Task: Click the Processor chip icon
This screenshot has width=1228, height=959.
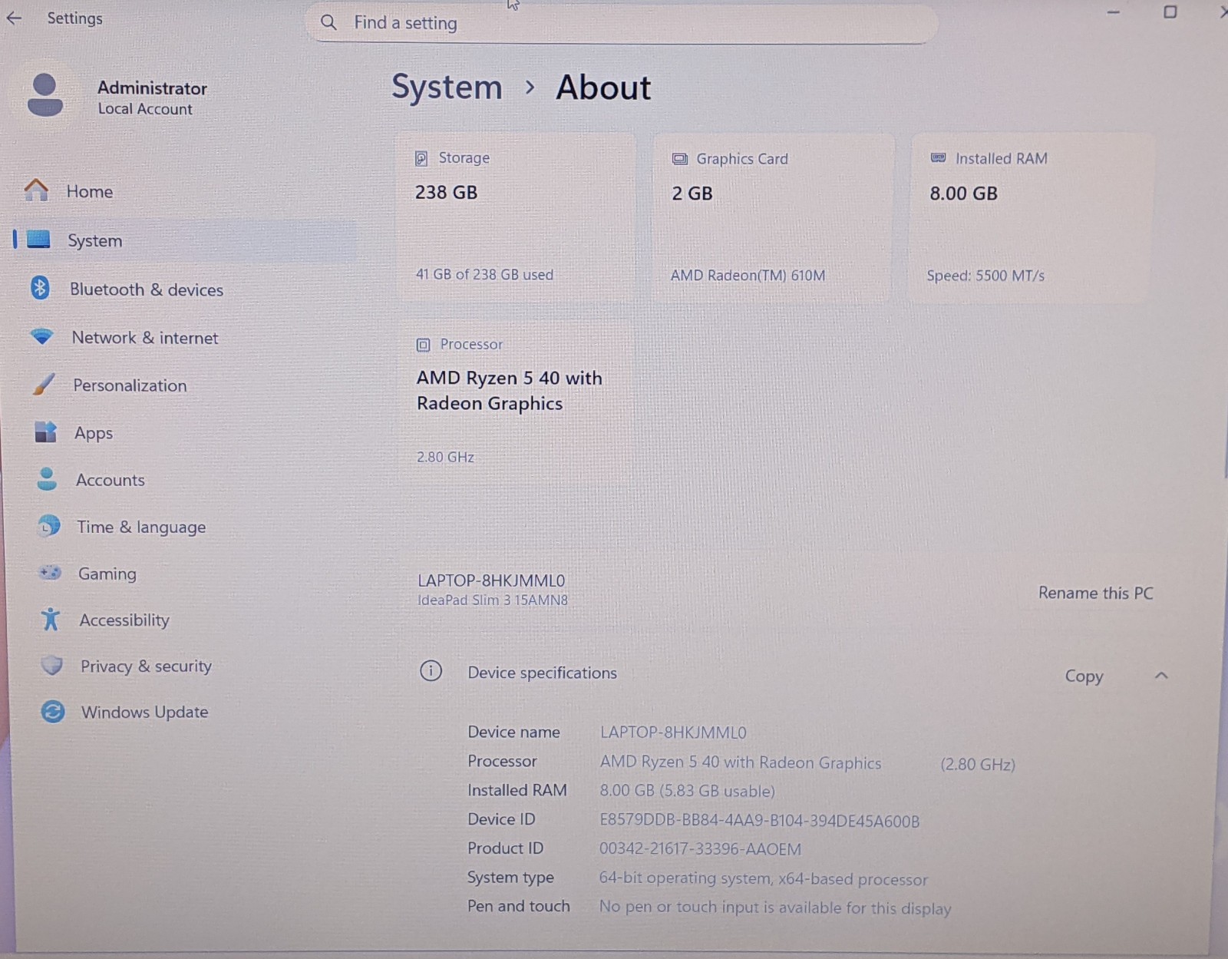Action: [423, 345]
